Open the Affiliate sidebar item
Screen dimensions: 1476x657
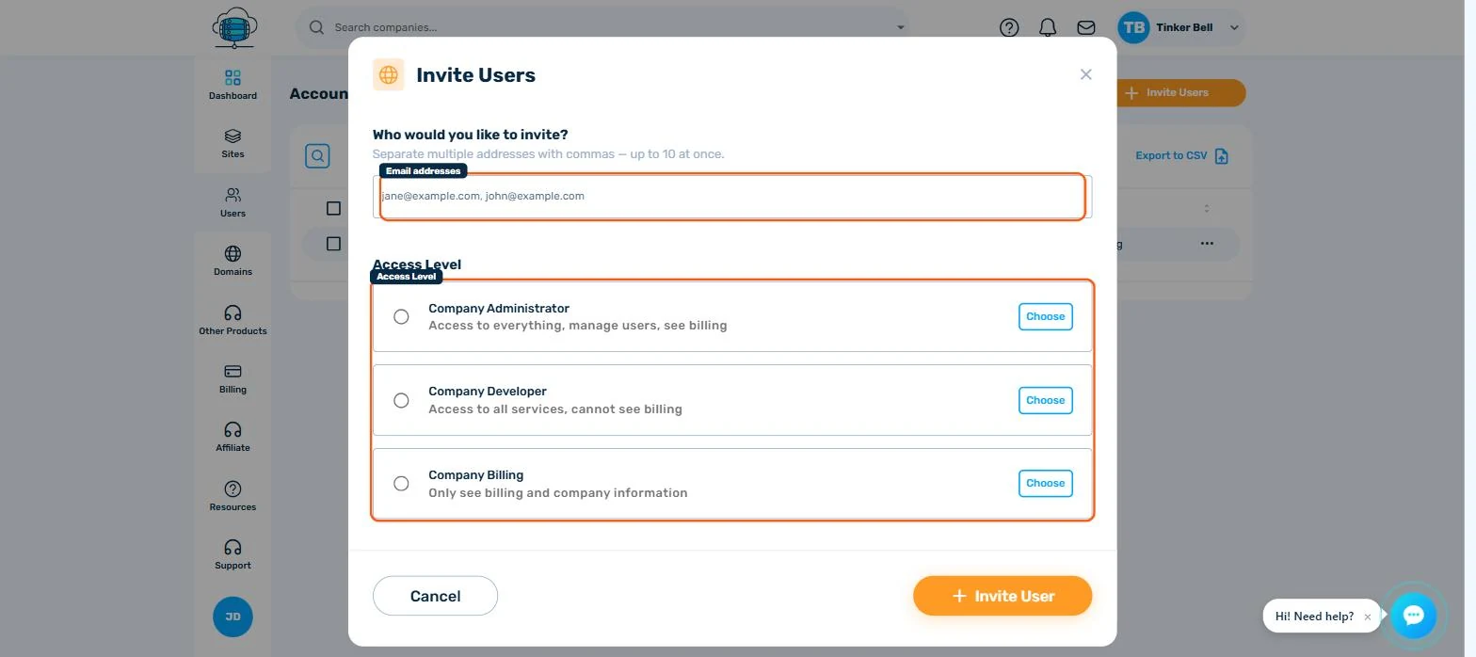(233, 437)
